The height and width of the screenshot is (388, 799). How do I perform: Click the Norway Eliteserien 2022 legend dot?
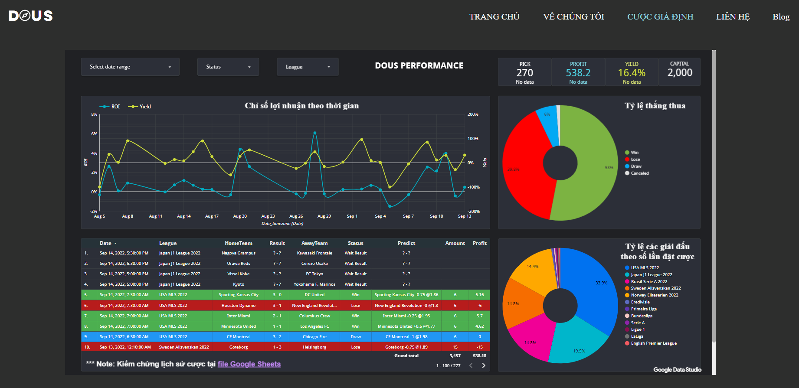click(x=627, y=295)
